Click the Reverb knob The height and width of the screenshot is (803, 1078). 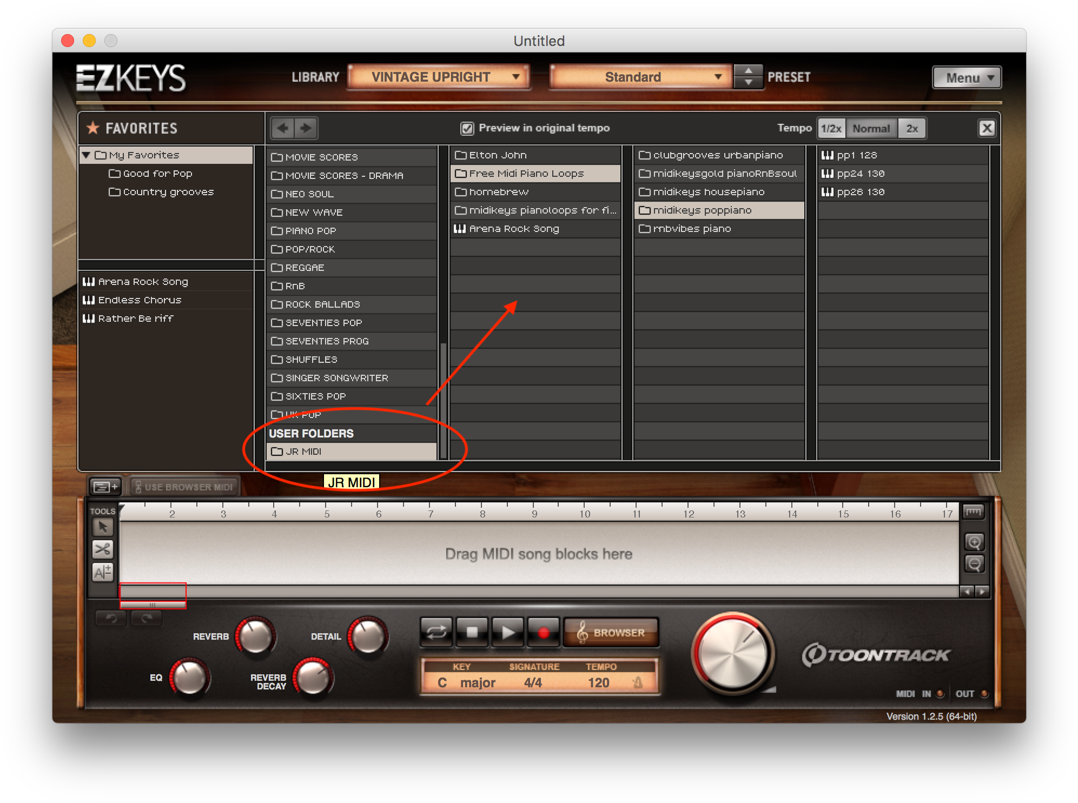tap(255, 636)
